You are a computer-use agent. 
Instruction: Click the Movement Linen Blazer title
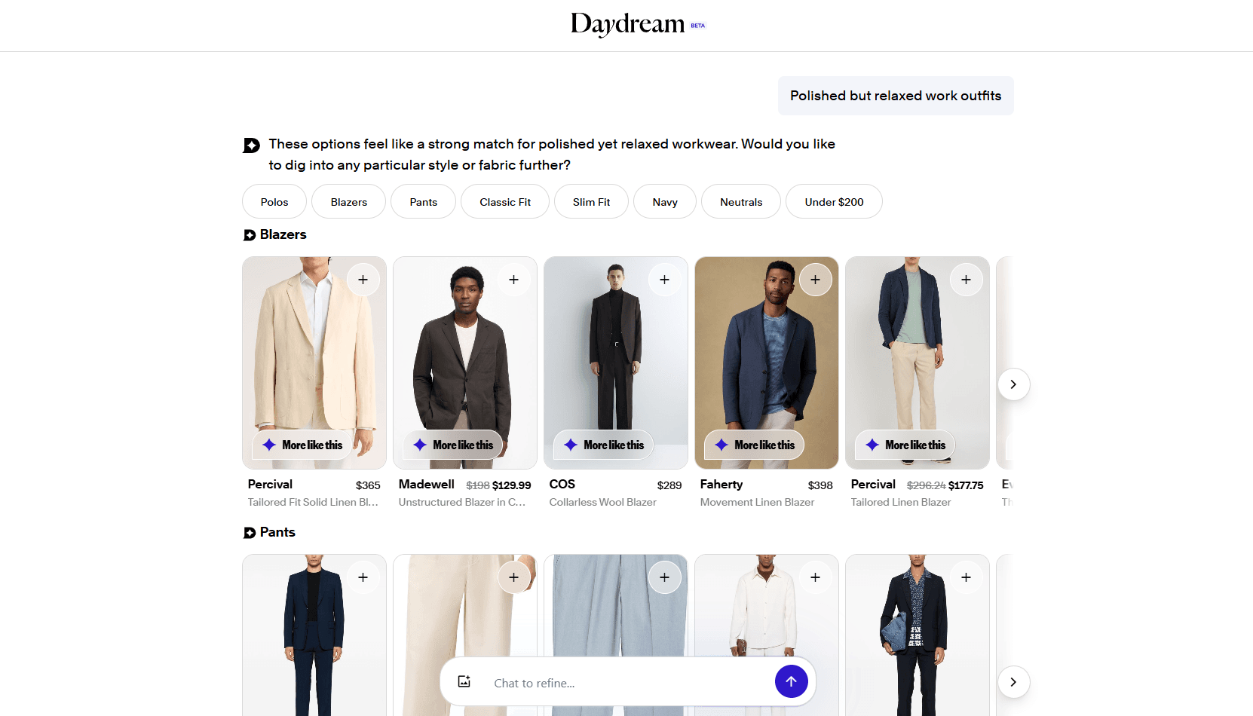(757, 502)
